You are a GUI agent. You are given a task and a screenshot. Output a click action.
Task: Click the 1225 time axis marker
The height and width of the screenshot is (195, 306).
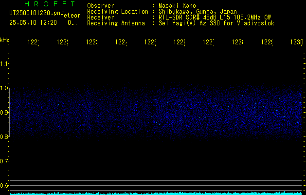tap(150, 42)
